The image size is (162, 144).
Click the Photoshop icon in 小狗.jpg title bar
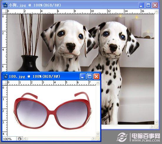(5, 5)
